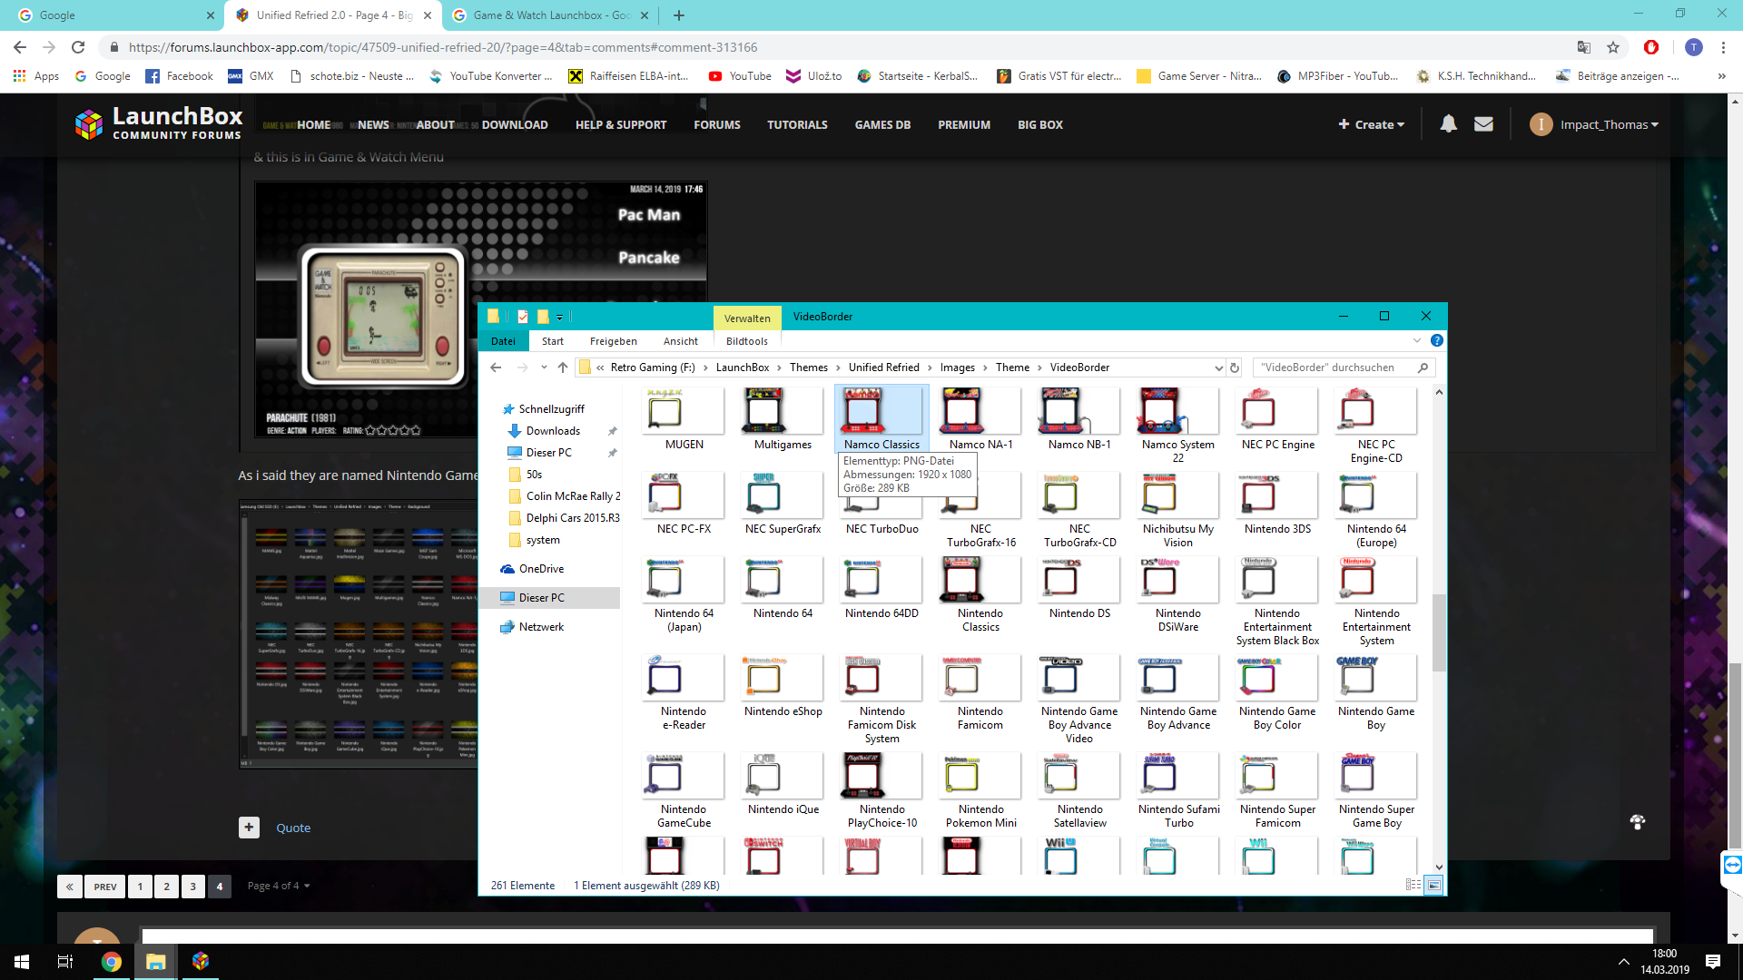The width and height of the screenshot is (1743, 980).
Task: Open forum messages envelope
Action: pos(1483,124)
